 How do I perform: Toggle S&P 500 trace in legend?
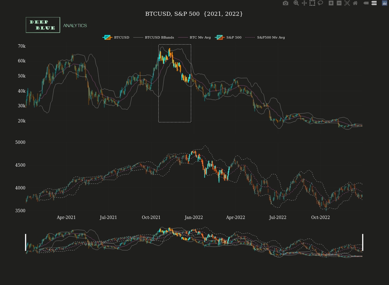pyautogui.click(x=228, y=38)
